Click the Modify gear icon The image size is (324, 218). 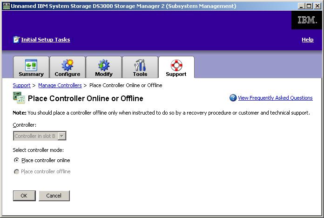pos(104,65)
